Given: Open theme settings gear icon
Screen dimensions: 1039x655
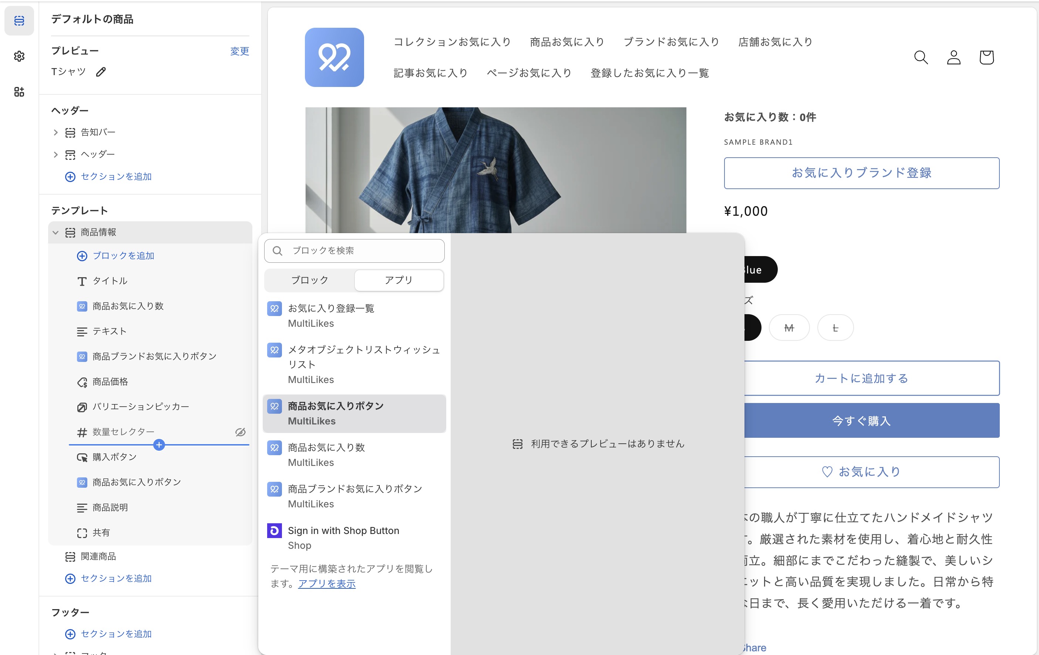Looking at the screenshot, I should pos(19,56).
